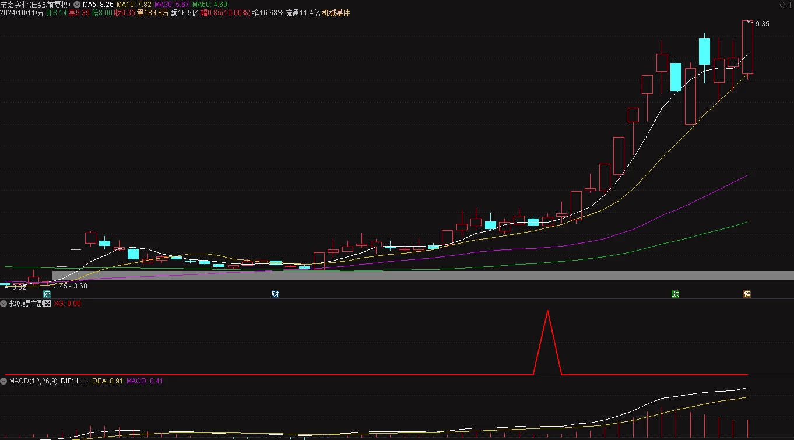The image size is (794, 440).
Task: Click the gray gap support band
Action: [423, 276]
